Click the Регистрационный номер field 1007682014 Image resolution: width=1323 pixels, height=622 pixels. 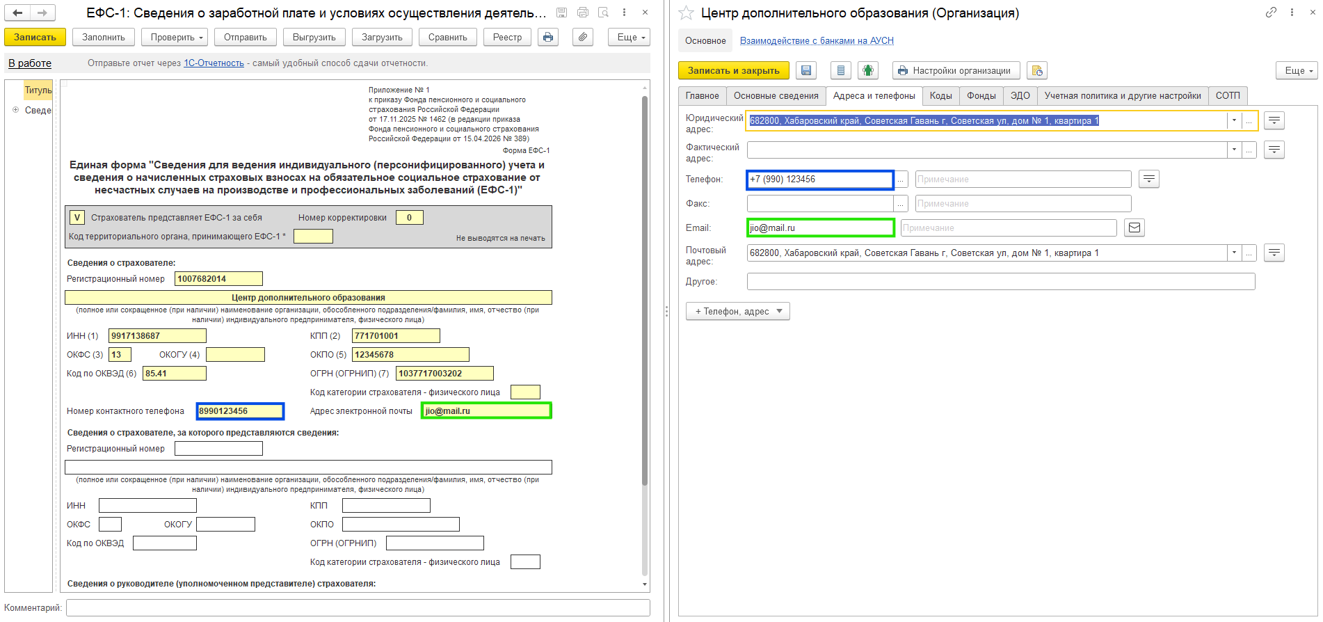point(218,279)
